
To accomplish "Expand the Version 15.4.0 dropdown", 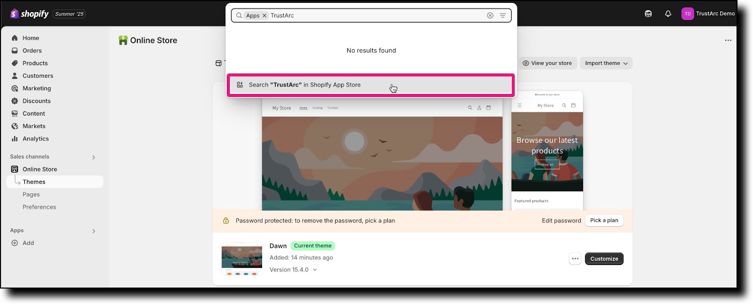I will point(293,270).
